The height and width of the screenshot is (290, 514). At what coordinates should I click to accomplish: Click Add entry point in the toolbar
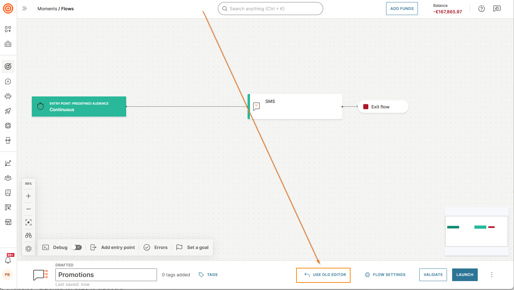pos(113,247)
